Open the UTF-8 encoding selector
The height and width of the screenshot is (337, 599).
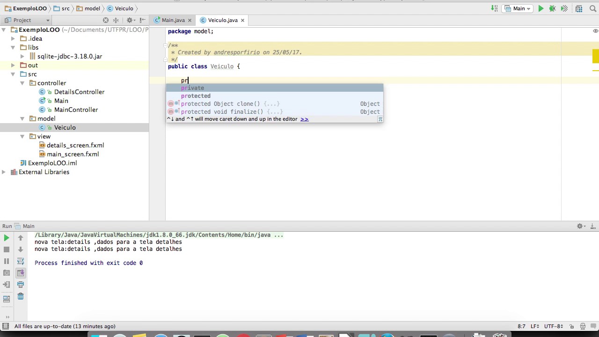(x=554, y=326)
